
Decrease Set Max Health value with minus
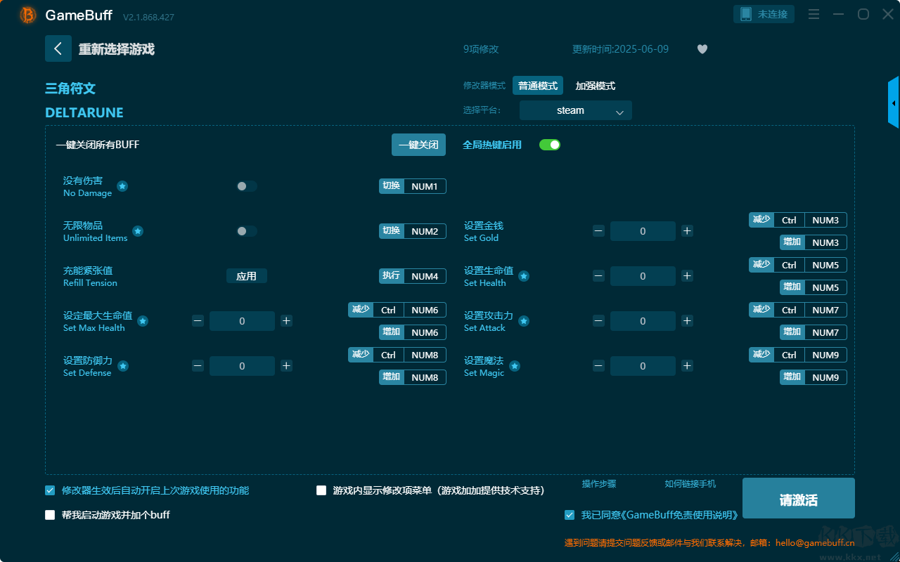pos(198,321)
